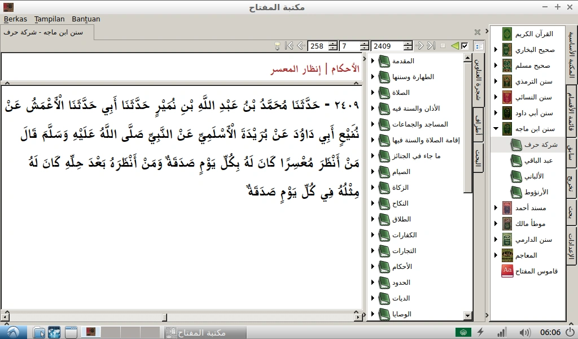Click the مكتبة المفتاح taskbar button
The height and width of the screenshot is (339, 578).
pos(204,332)
